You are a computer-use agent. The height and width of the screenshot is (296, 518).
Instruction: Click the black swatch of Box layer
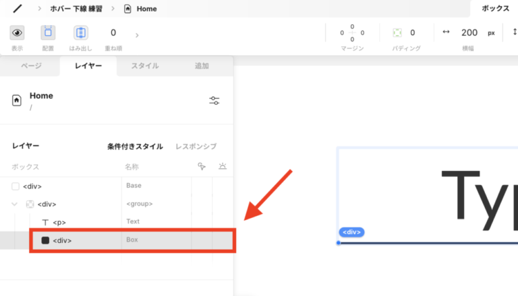(45, 240)
